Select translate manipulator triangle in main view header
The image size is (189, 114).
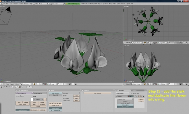pyautogui.click(x=45, y=84)
